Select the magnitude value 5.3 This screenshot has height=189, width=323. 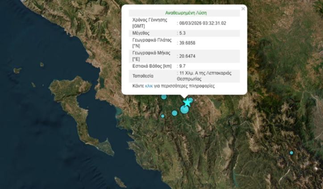(182, 33)
